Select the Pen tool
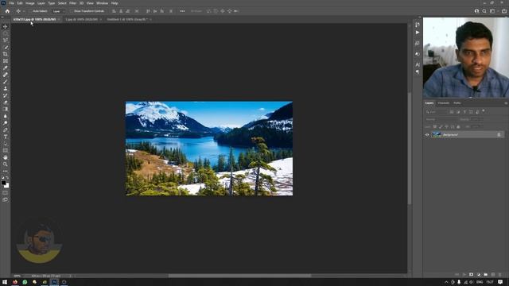This screenshot has height=286, width=509. click(6, 129)
